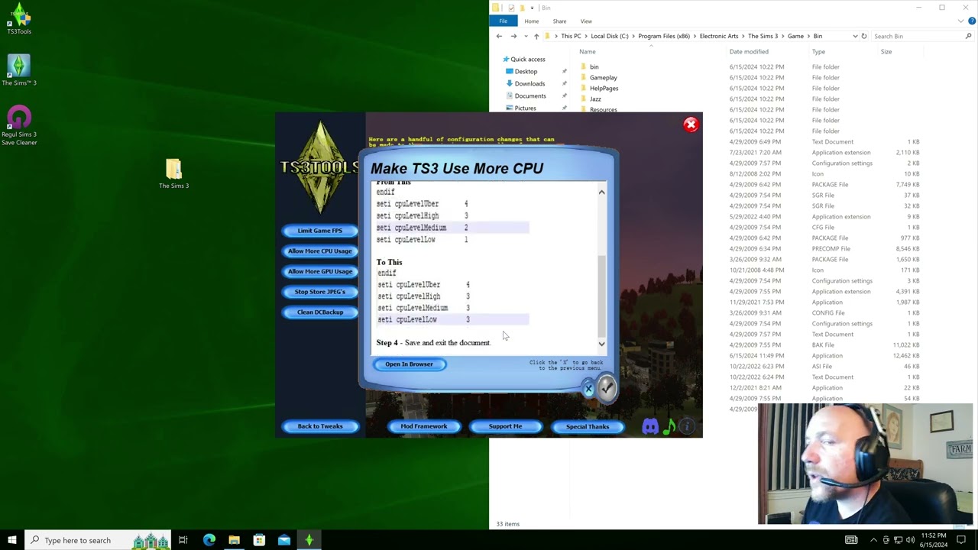Open the File tab in Explorer
The width and height of the screenshot is (978, 550).
coord(503,21)
